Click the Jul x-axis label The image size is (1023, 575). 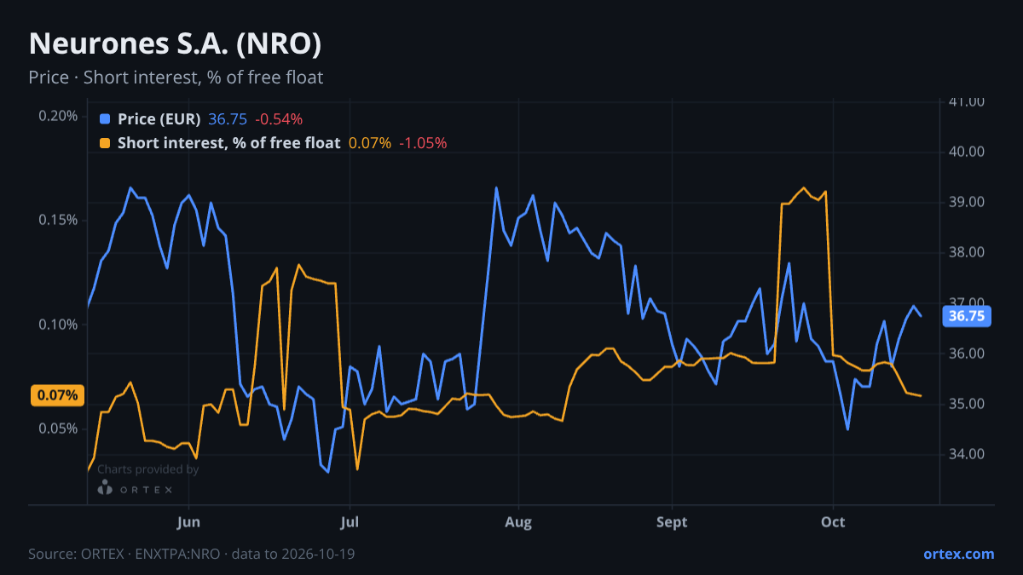pos(349,522)
